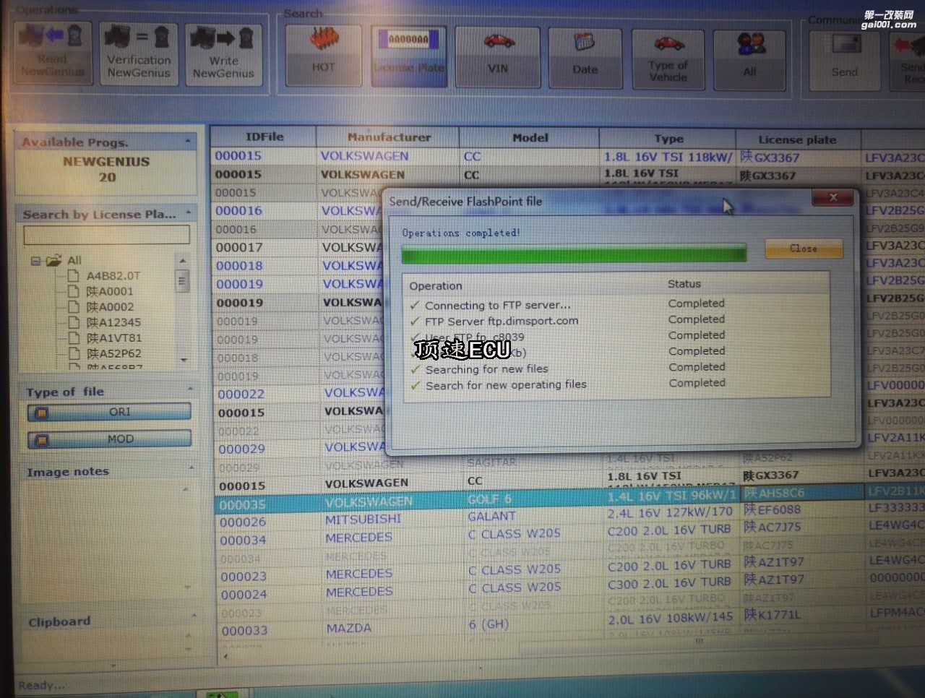Select the 陕A12345 license plate item
This screenshot has width=925, height=698.
[x=113, y=322]
